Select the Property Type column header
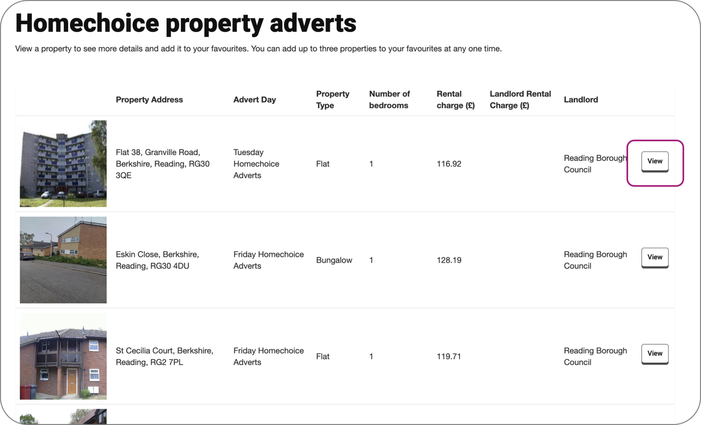The height and width of the screenshot is (425, 701). point(332,99)
